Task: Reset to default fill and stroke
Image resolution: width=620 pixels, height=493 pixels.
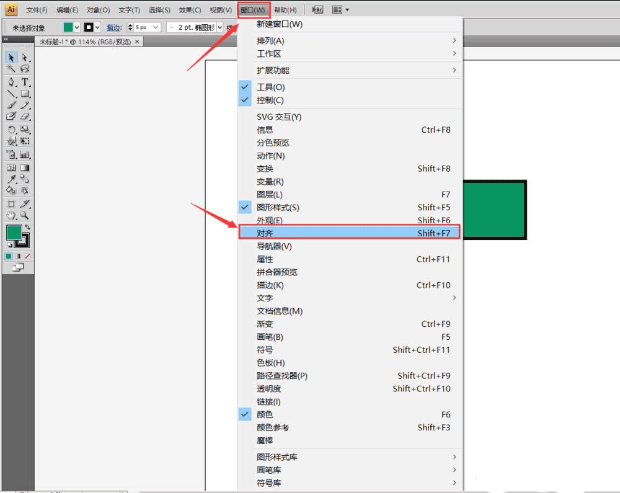Action: [9, 245]
